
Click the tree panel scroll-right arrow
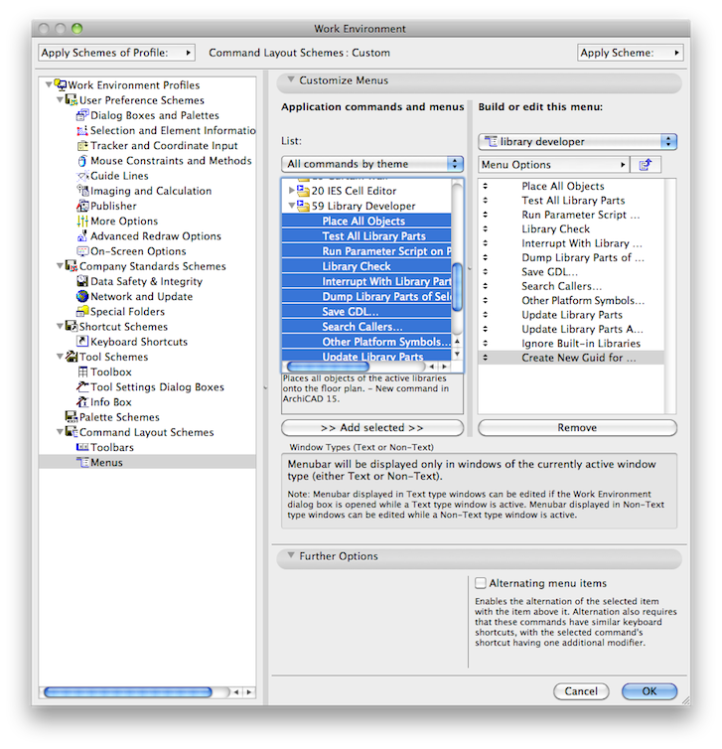point(249,691)
